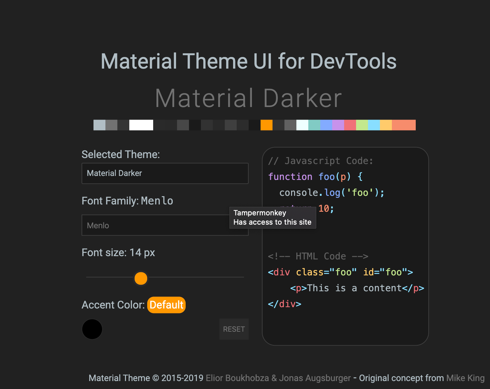Select the pale cyan swatch beside teal
This screenshot has width=490, height=389.
[302, 125]
